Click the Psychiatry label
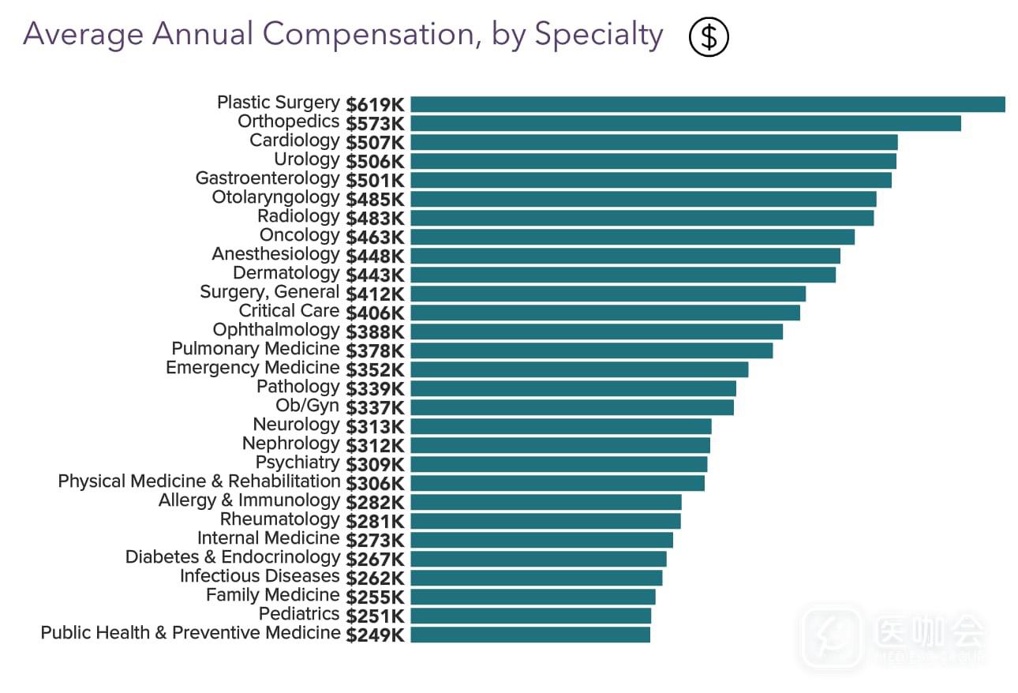The image size is (1018, 693). [x=297, y=463]
